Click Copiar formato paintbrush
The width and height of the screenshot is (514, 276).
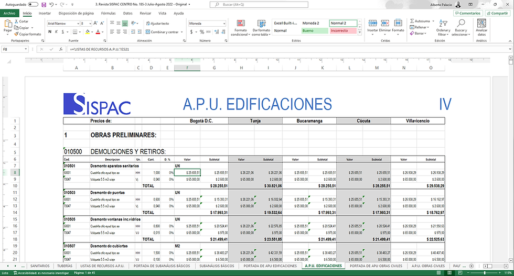pos(16,34)
